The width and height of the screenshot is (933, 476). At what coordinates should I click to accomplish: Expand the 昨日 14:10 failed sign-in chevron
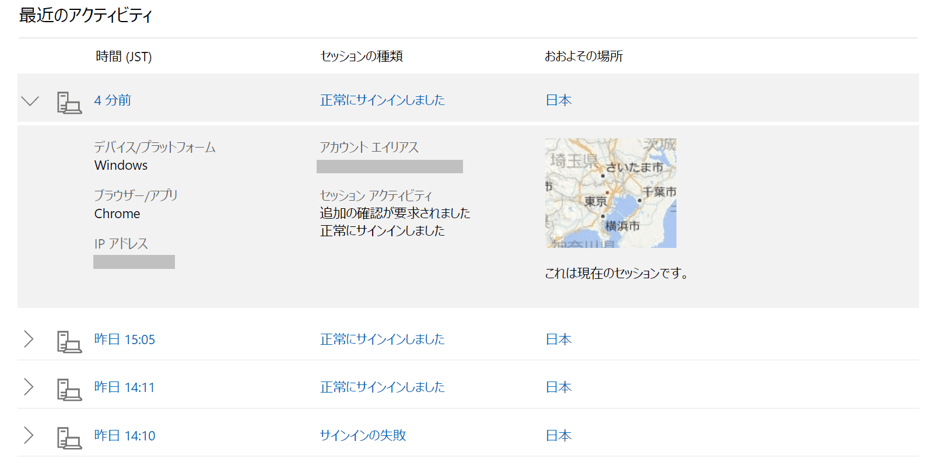[x=29, y=435]
